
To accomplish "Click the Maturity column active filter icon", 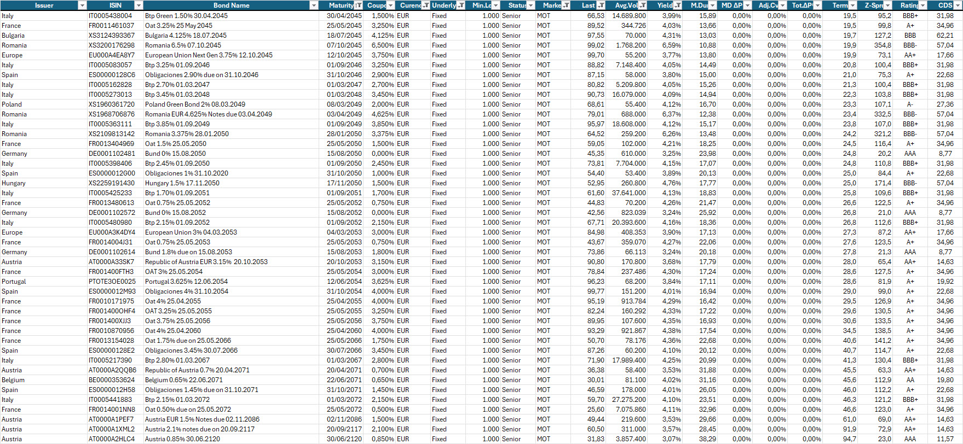I will (359, 5).
